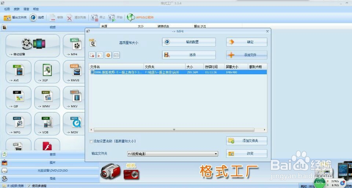Click the 299.56M size cell
This screenshot has width=352, height=188.
click(x=192, y=72)
